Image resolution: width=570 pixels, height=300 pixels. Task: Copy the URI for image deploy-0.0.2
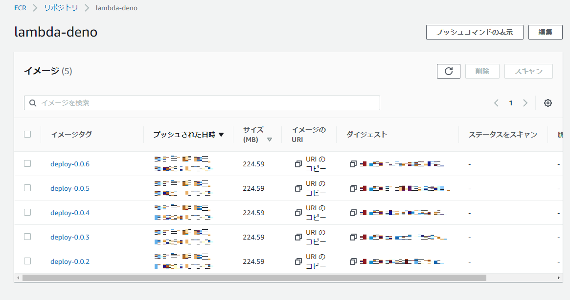(x=298, y=261)
